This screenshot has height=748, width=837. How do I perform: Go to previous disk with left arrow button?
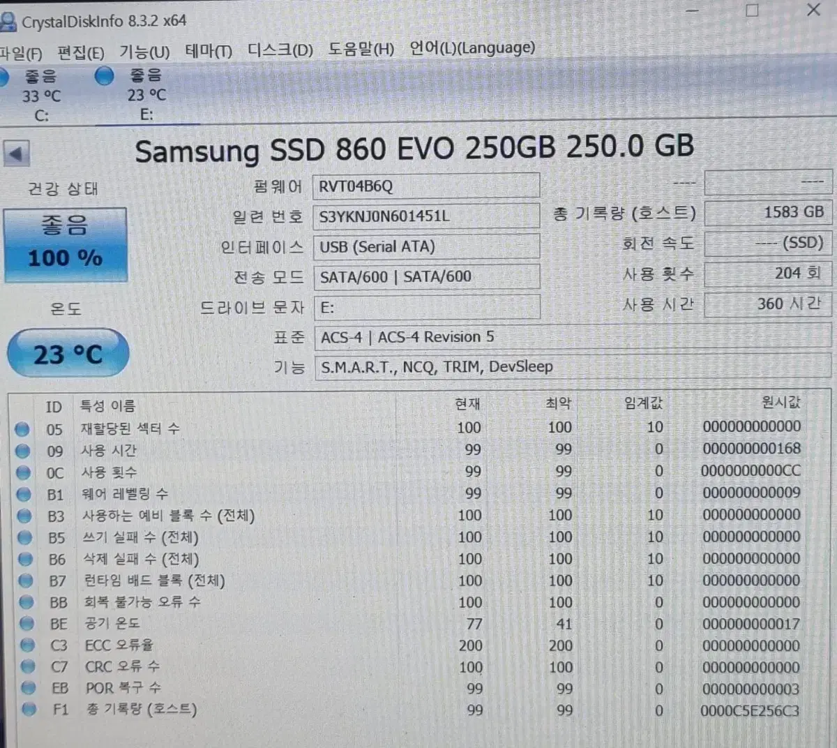coord(16,153)
